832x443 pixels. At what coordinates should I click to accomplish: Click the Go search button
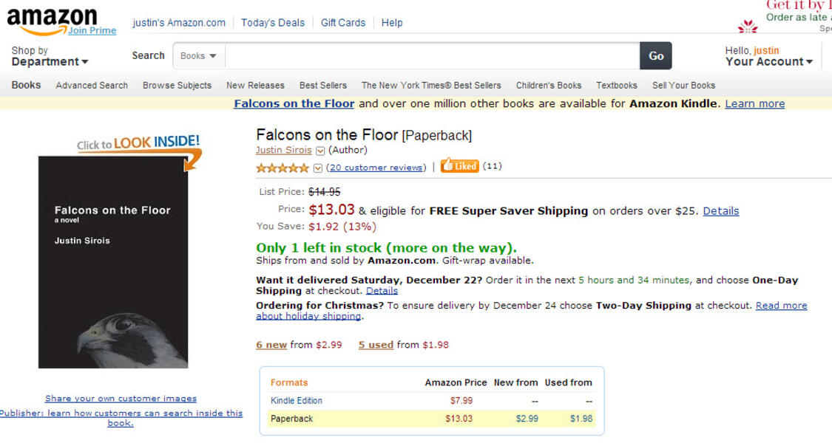point(656,55)
